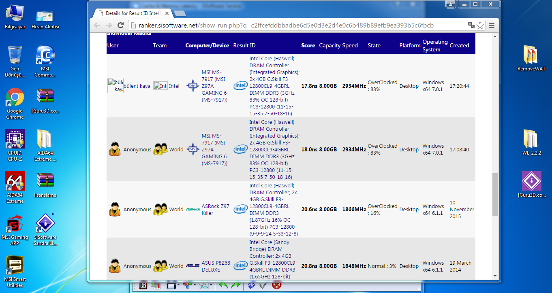Click the 10 November 2015 created date
This screenshot has width=552, height=293.
tap(462, 209)
